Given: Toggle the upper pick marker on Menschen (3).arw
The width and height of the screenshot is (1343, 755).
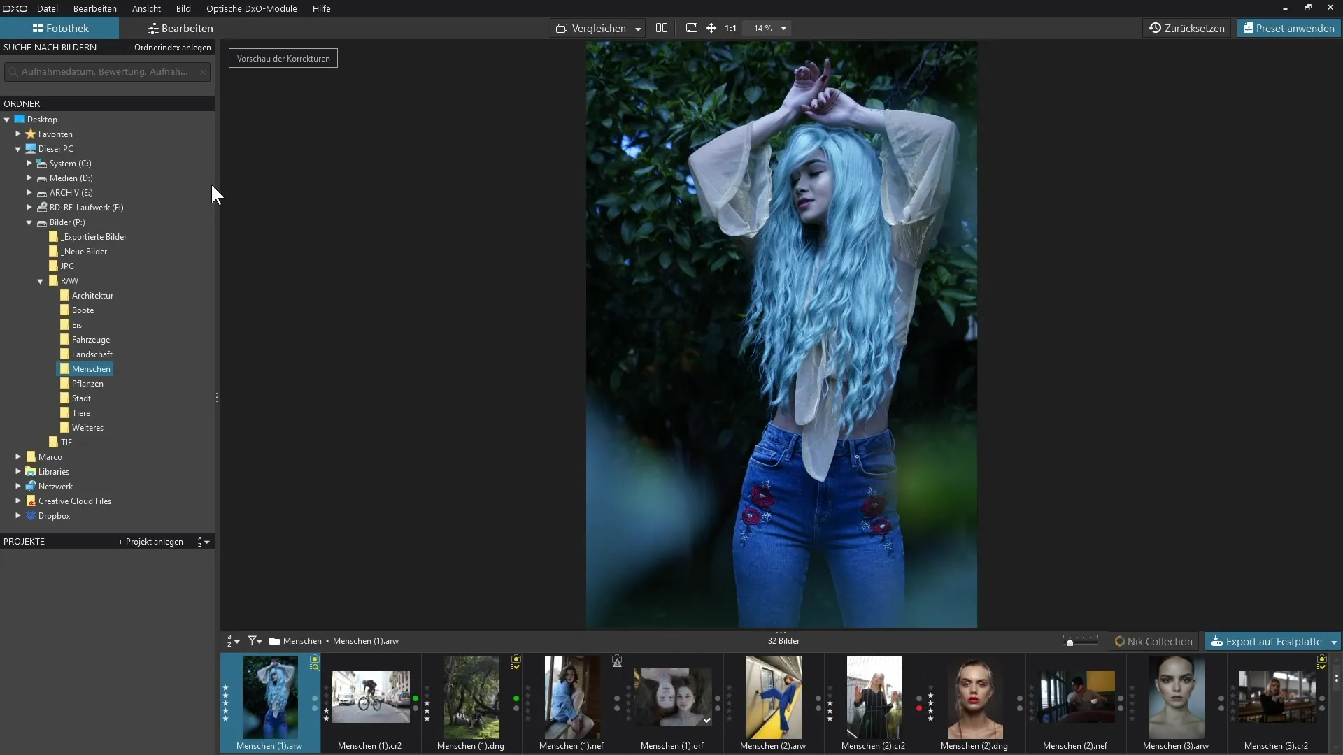Looking at the screenshot, I should tap(1221, 698).
